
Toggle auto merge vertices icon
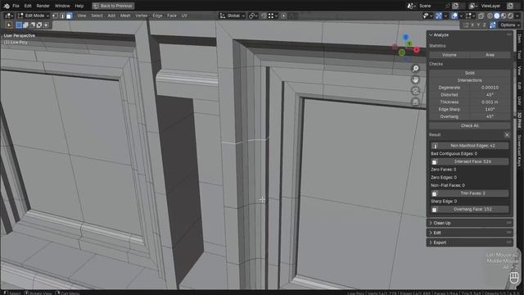(x=493, y=25)
